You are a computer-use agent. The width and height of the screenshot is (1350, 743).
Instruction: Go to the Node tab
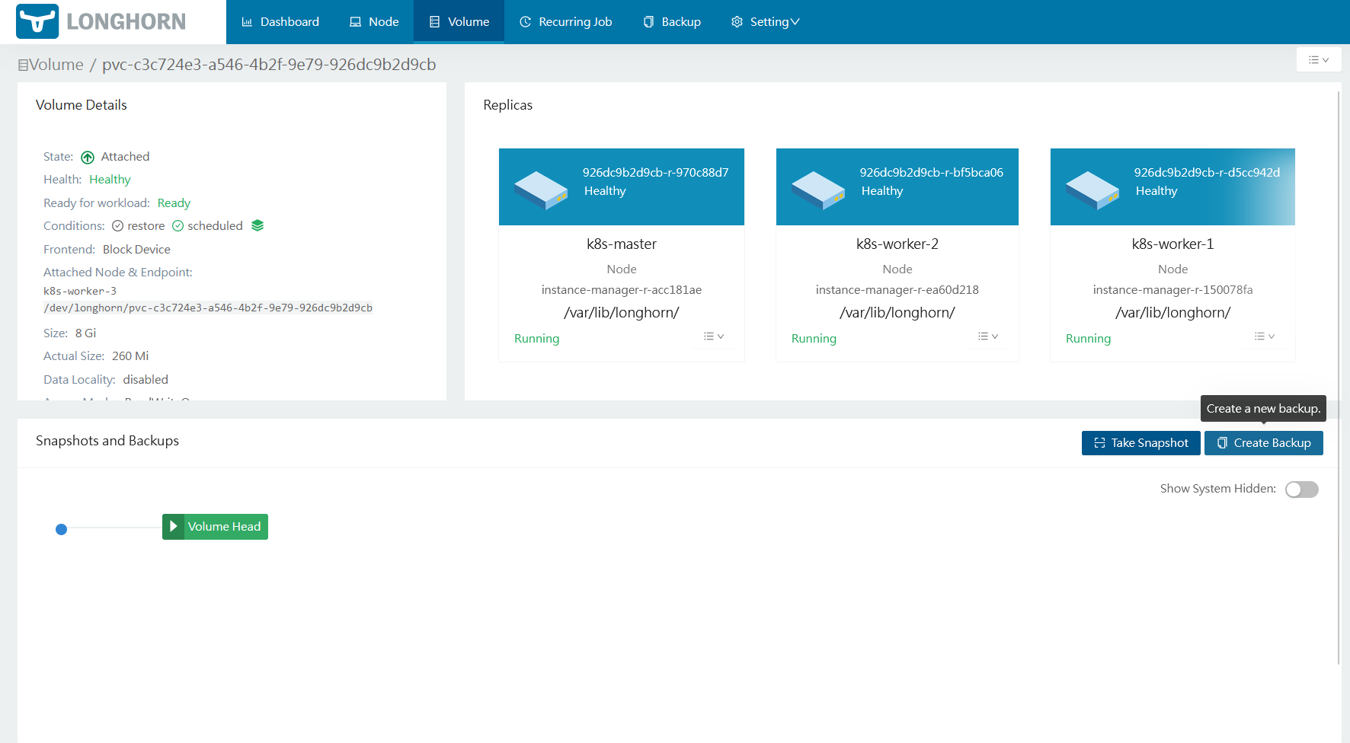(x=374, y=21)
